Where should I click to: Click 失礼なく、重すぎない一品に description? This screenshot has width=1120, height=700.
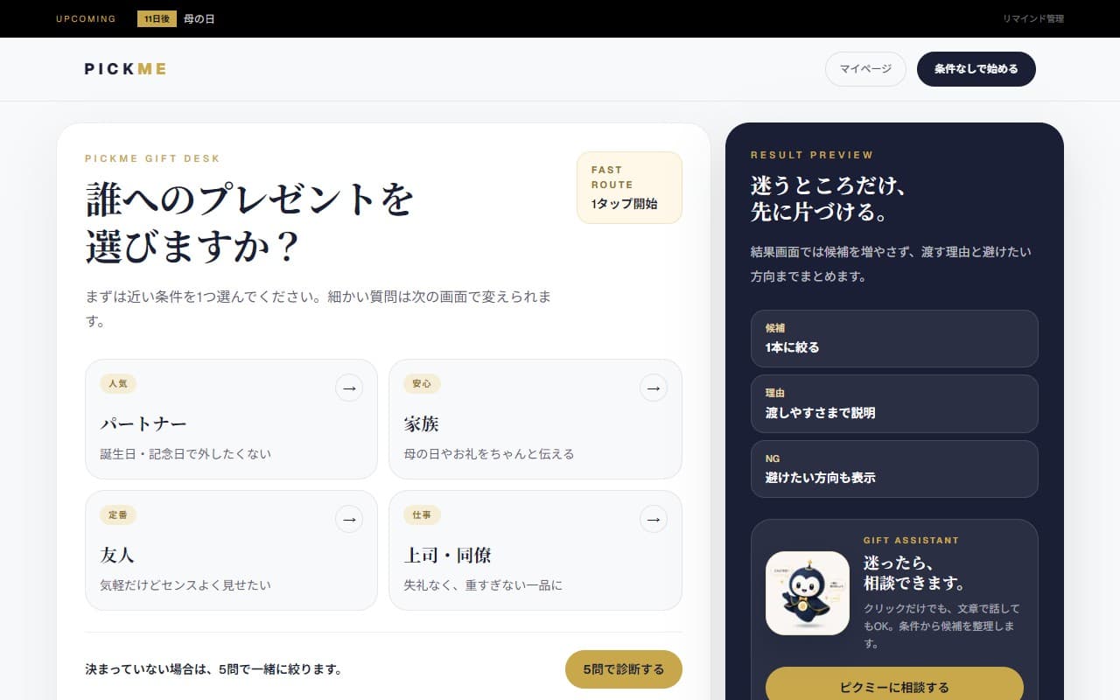click(x=483, y=585)
